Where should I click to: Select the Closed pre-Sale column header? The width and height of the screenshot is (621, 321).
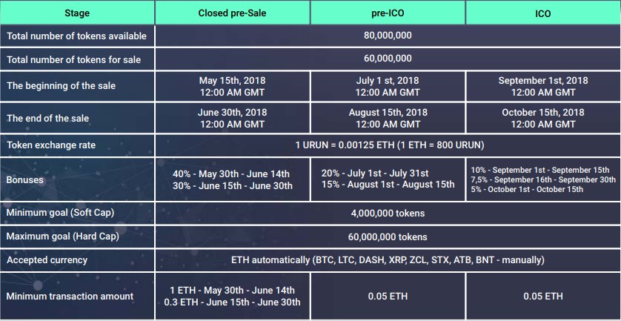coord(232,13)
